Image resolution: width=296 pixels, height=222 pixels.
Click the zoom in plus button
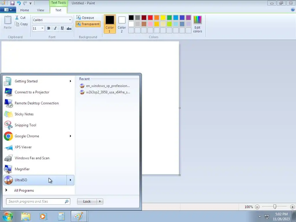click(292, 207)
